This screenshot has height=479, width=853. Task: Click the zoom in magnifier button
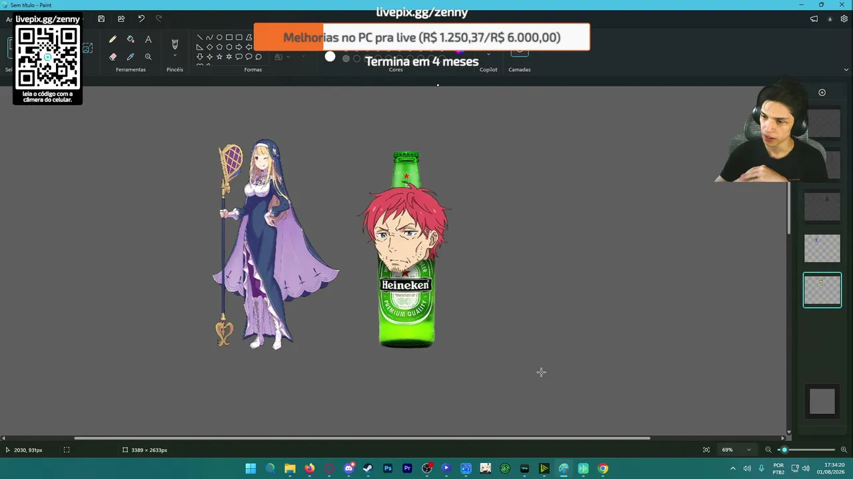coord(844,450)
